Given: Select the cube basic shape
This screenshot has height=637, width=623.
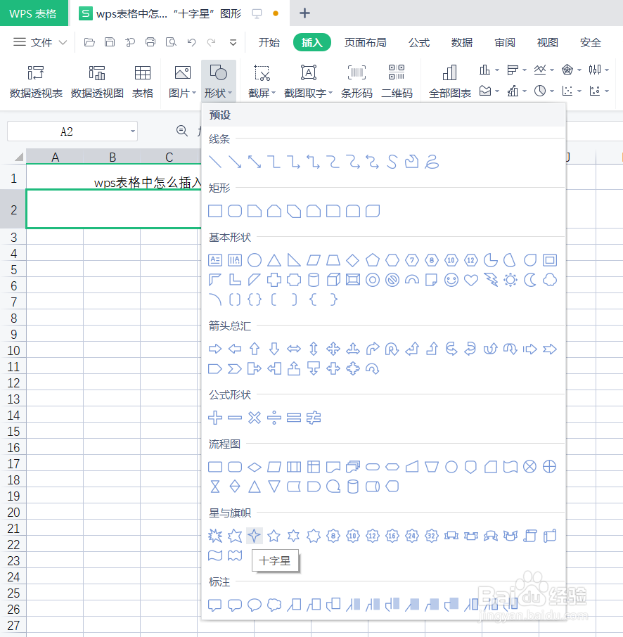Looking at the screenshot, I should pyautogui.click(x=333, y=280).
